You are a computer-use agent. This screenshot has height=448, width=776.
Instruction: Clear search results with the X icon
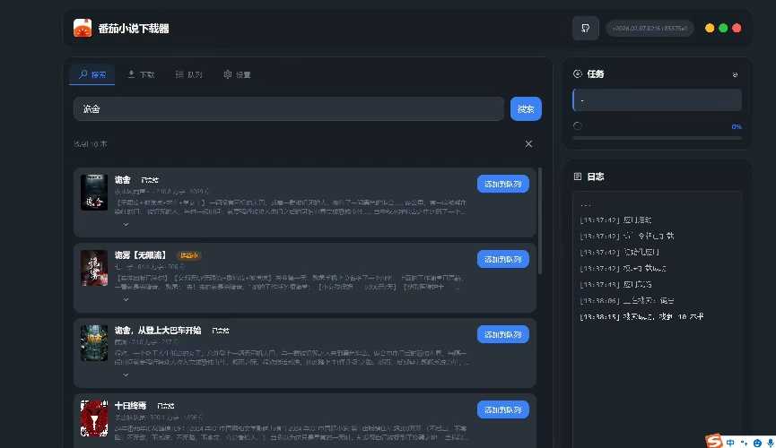[528, 144]
